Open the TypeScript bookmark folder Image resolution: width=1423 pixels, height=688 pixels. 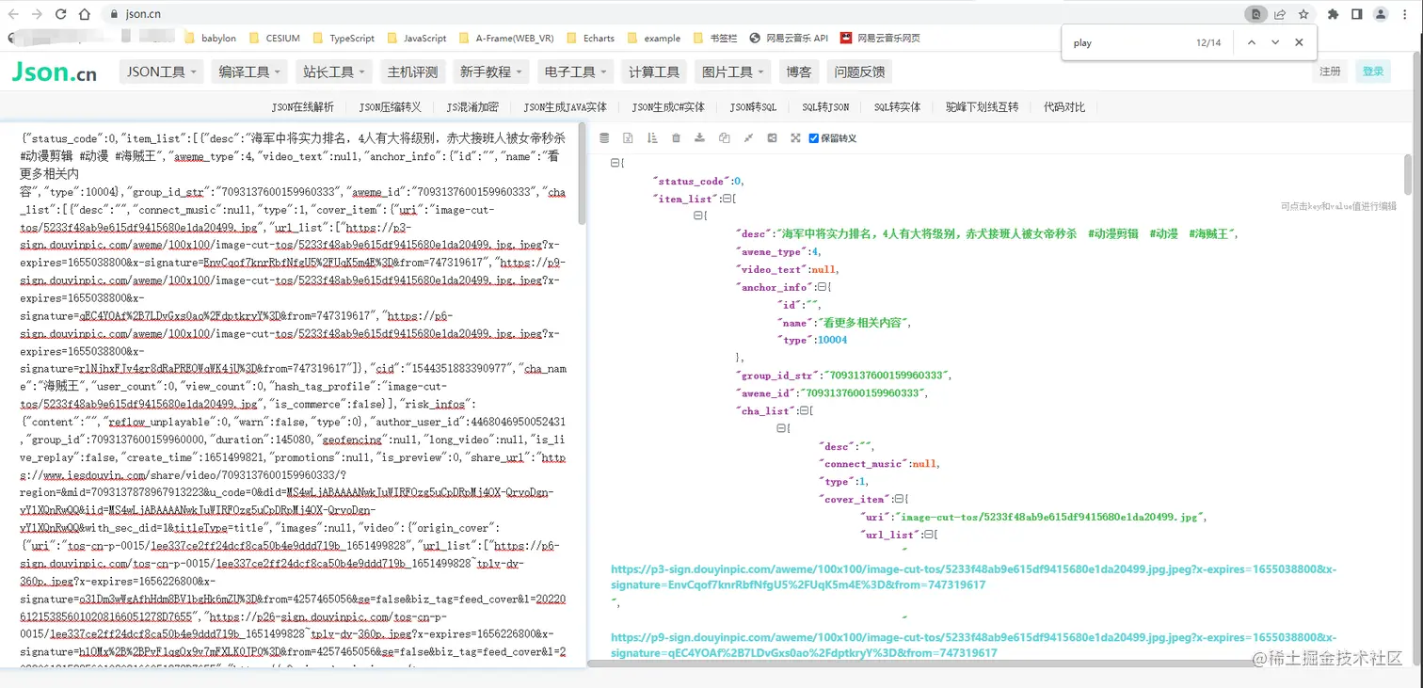pos(344,39)
